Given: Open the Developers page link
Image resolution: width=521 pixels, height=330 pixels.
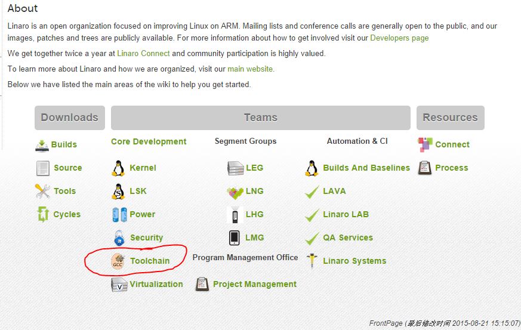Looking at the screenshot, I should click(399, 38).
